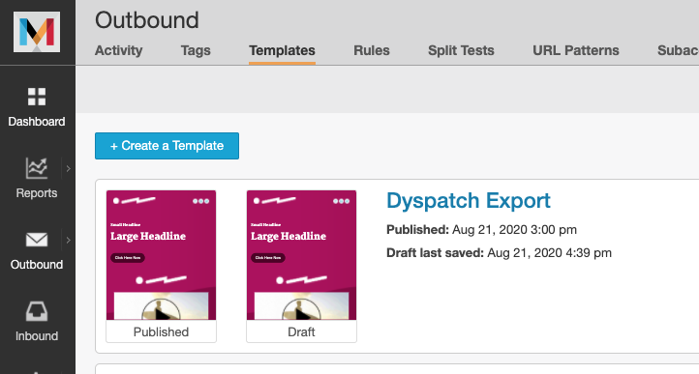Click the Create a Template button
Image resolution: width=699 pixels, height=374 pixels.
click(x=167, y=146)
